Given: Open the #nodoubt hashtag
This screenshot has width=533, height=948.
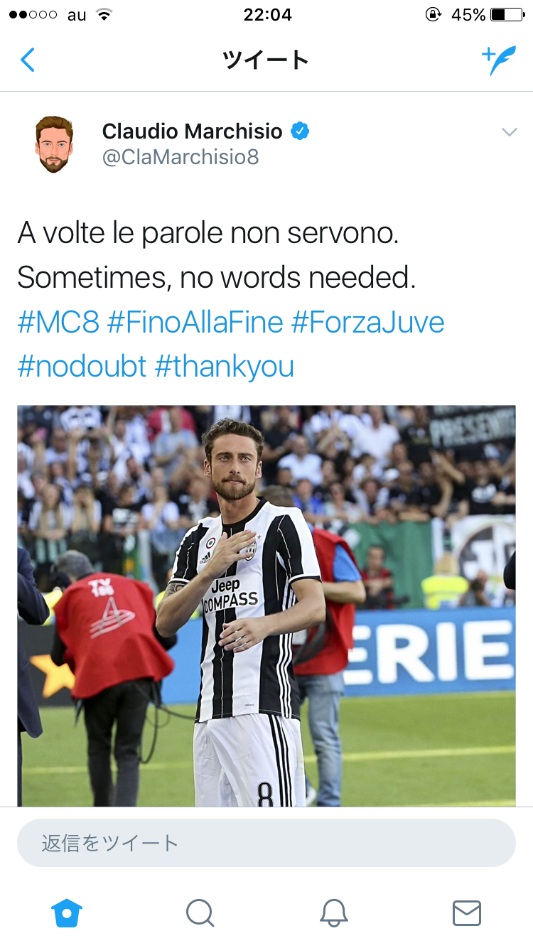Looking at the screenshot, I should (x=82, y=367).
